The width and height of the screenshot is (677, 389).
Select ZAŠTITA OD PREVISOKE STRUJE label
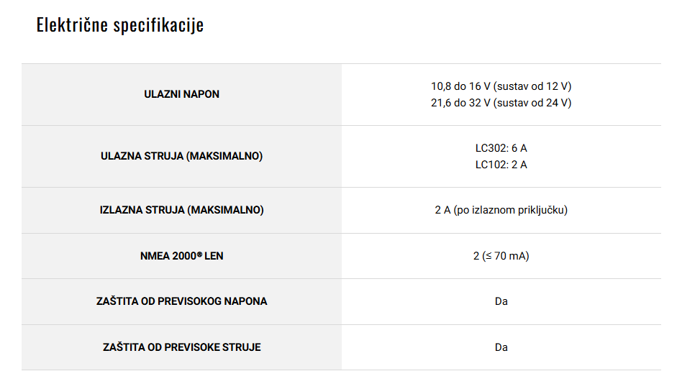182,347
